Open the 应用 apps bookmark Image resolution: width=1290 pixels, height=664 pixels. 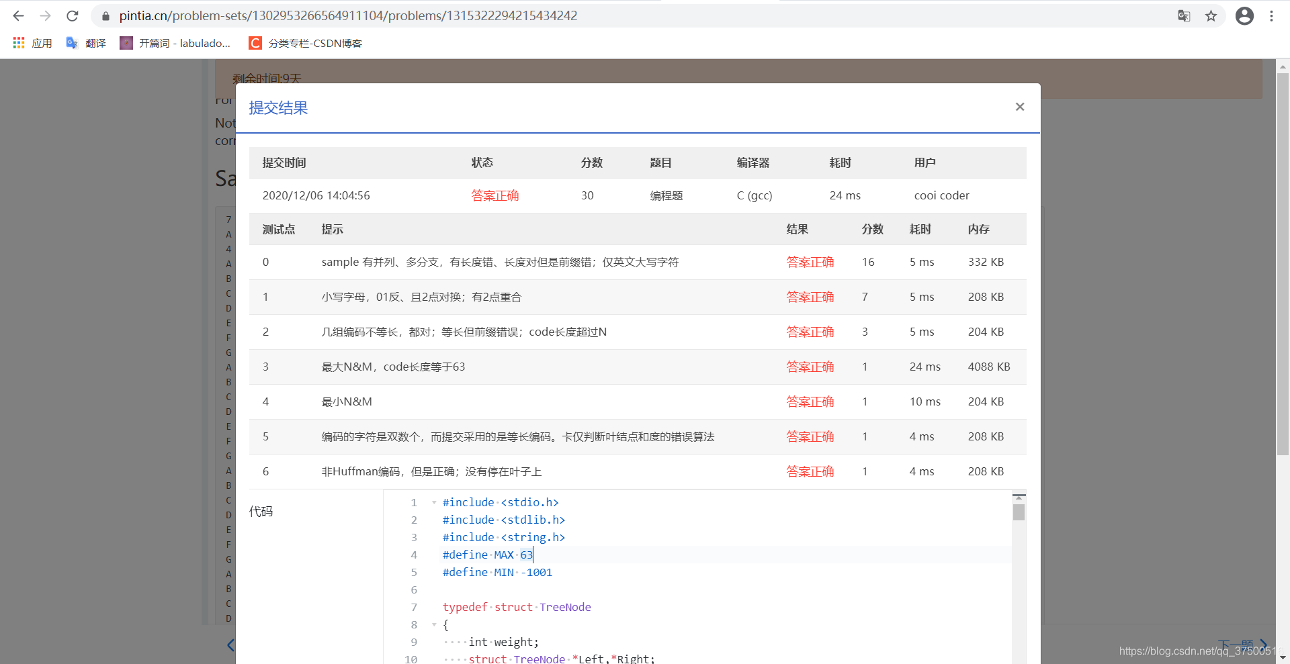32,43
